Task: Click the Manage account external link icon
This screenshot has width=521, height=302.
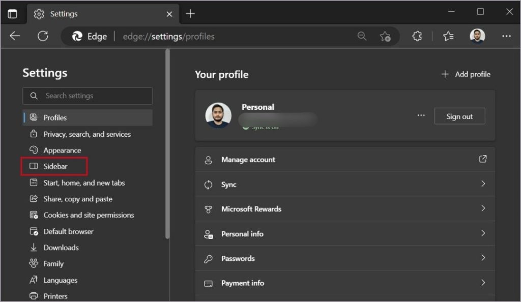Action: 483,159
